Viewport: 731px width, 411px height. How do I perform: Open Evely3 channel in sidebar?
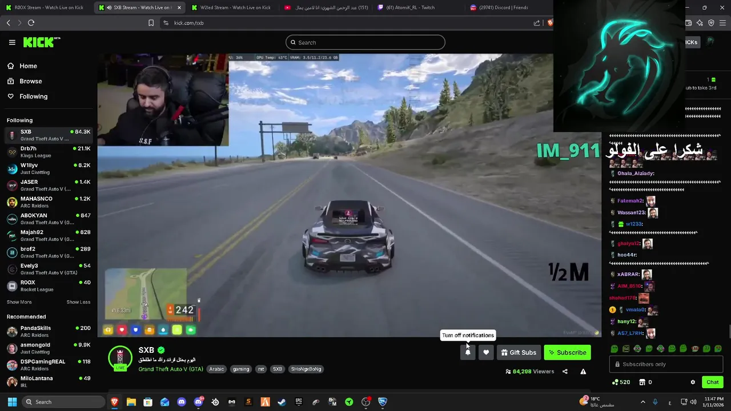49,269
